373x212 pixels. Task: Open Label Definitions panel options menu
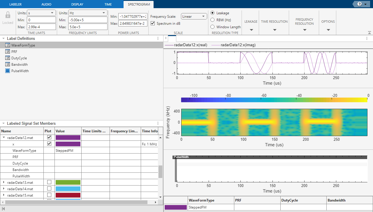pyautogui.click(x=158, y=38)
